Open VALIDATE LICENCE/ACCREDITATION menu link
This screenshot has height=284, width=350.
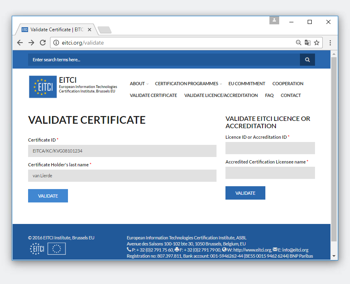pos(221,95)
